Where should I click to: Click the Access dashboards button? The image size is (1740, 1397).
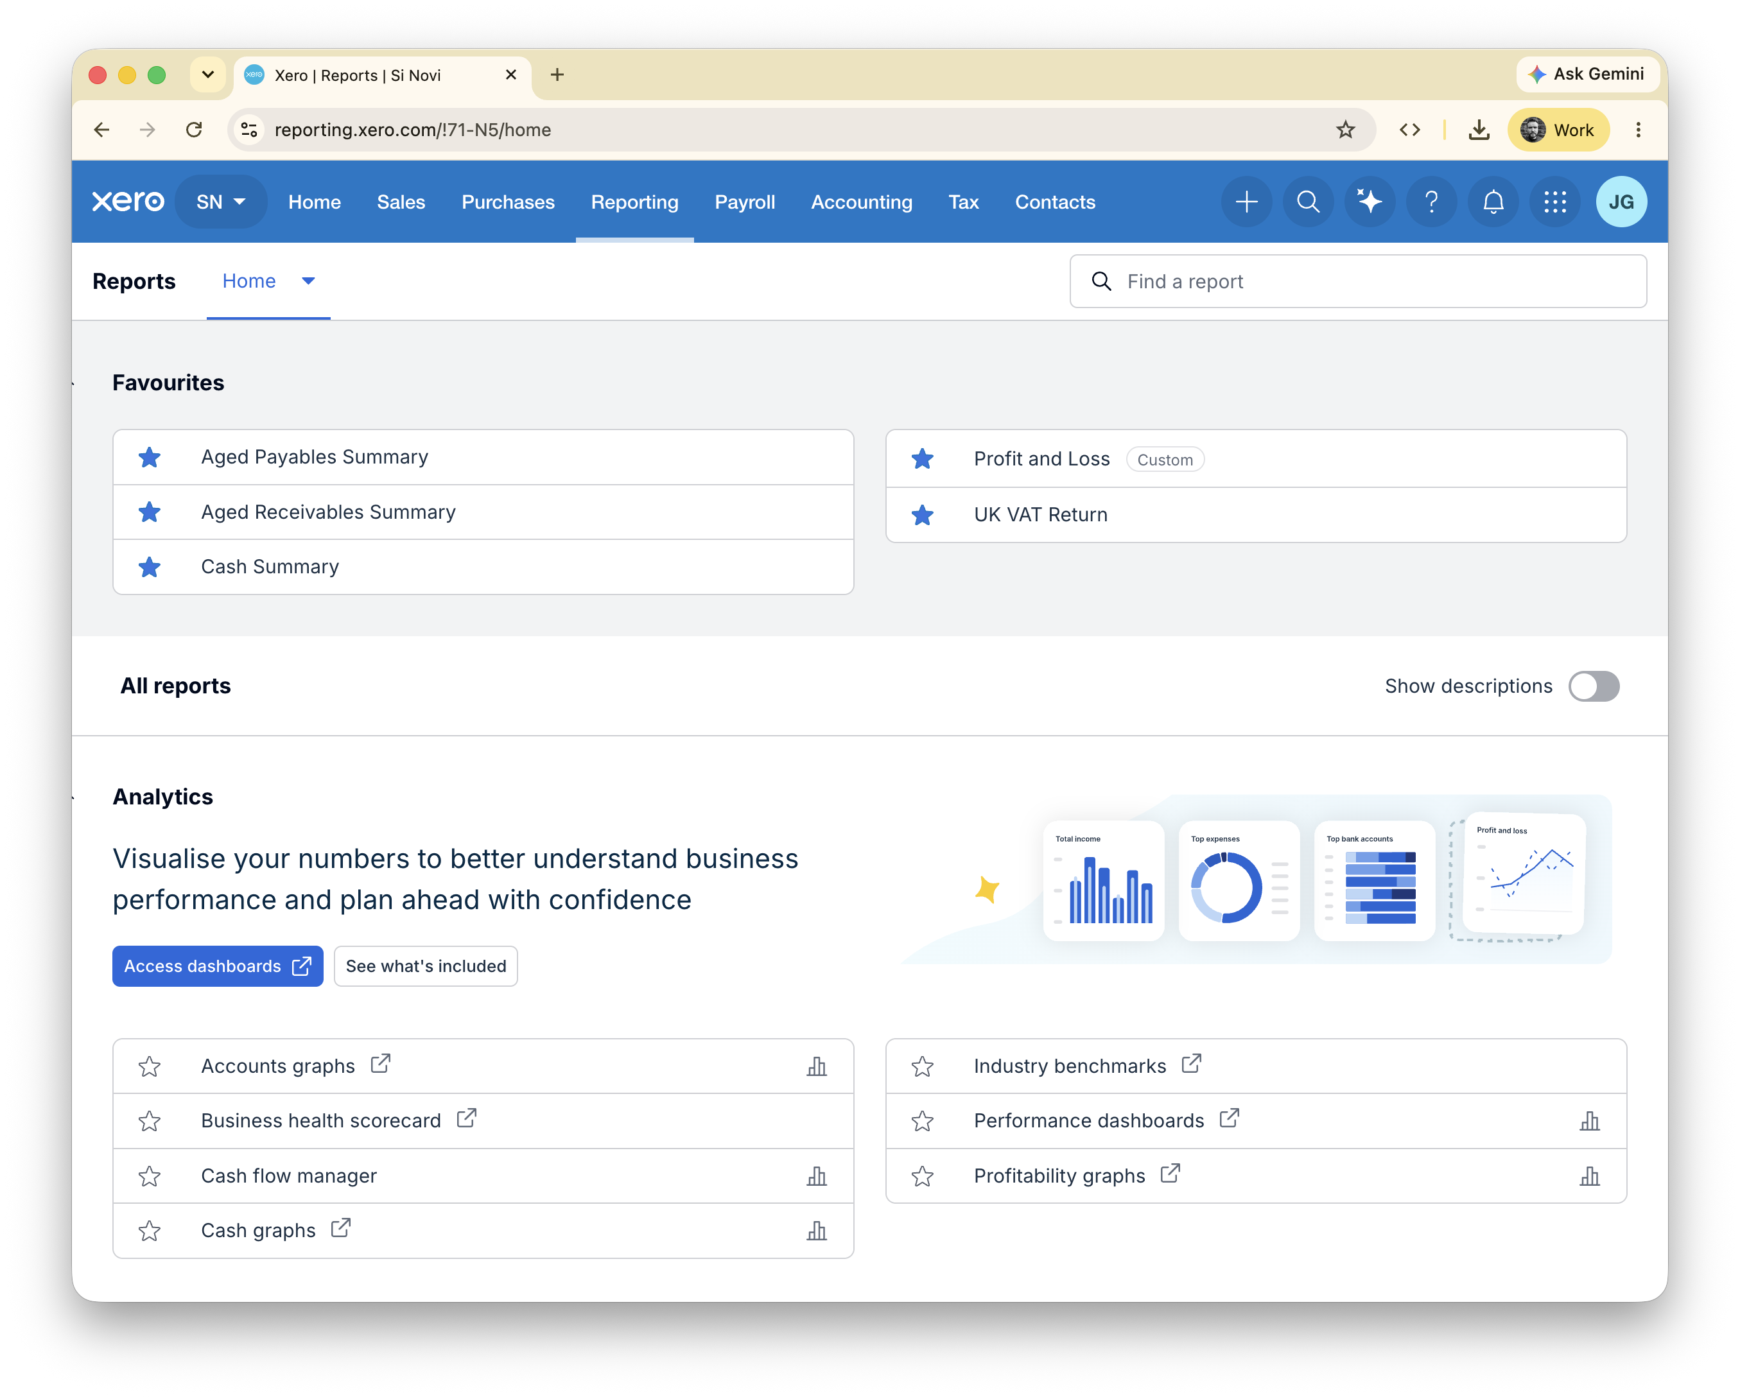point(217,966)
